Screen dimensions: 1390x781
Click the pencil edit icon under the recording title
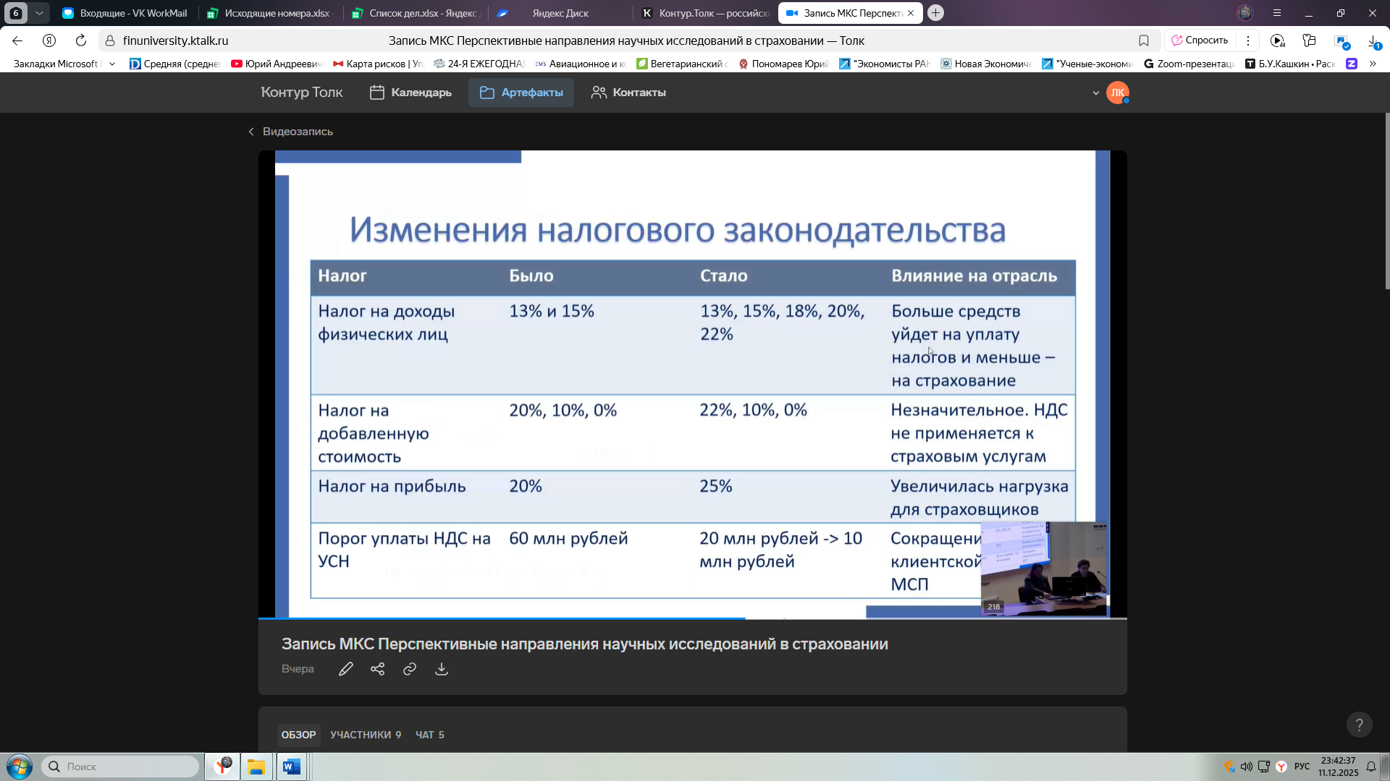346,669
